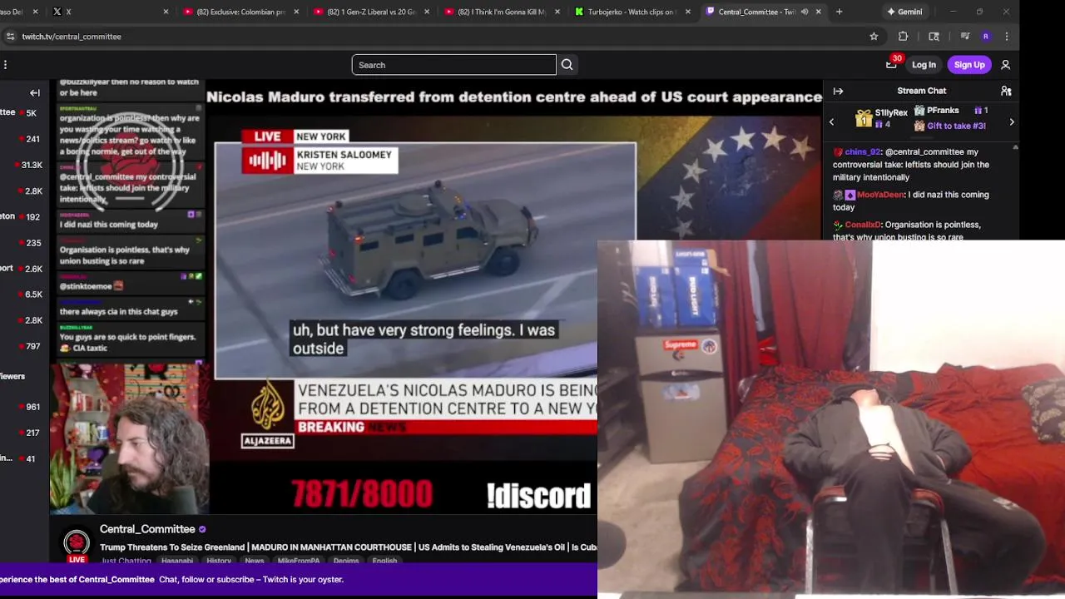
Task: Click the Log In button
Action: (x=924, y=65)
